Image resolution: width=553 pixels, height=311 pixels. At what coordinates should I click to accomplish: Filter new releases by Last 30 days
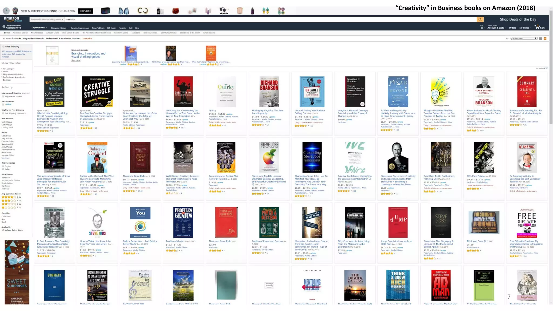coord(7,122)
